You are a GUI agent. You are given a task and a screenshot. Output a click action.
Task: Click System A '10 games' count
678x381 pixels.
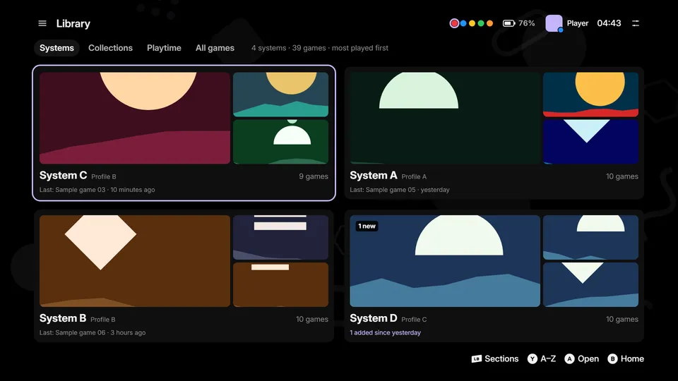[622, 176]
